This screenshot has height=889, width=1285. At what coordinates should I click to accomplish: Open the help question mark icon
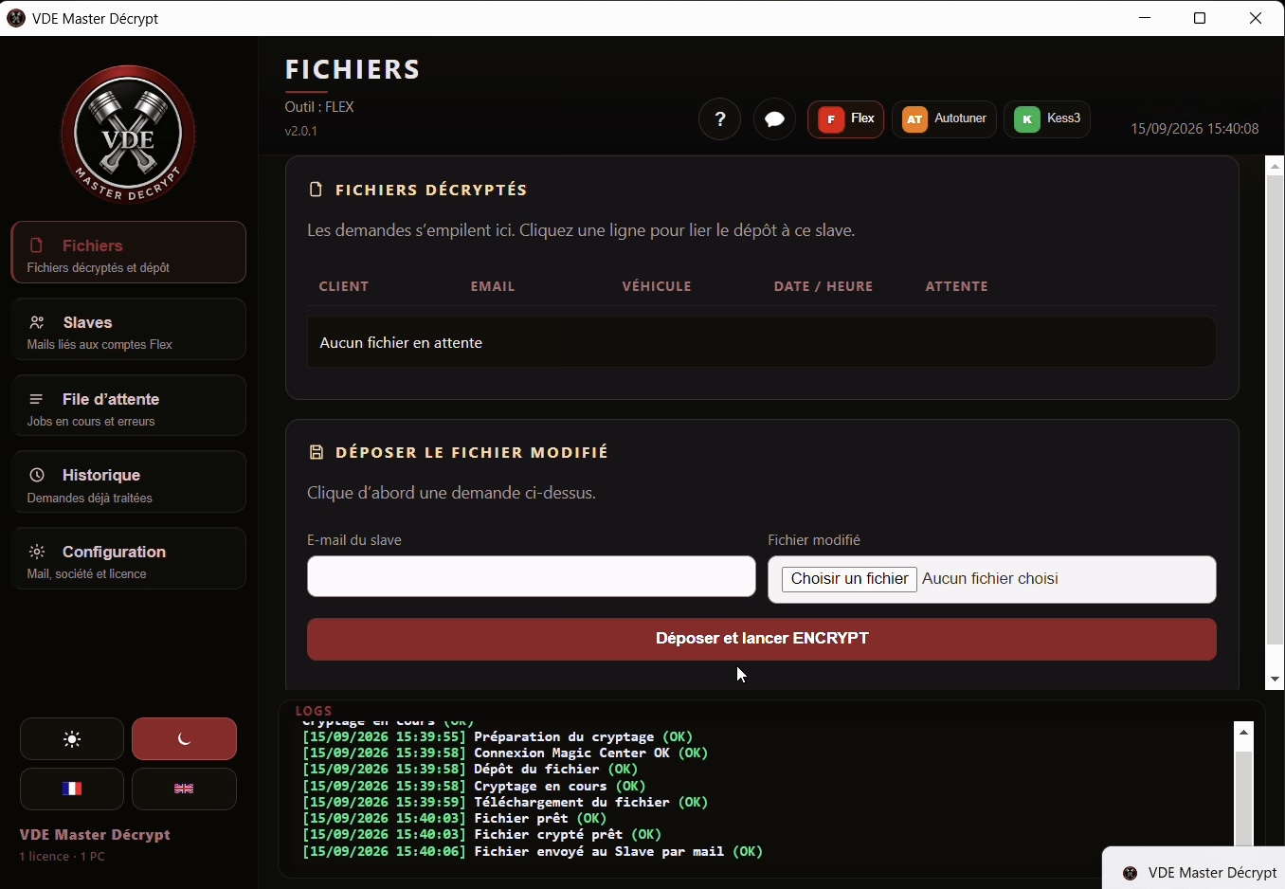[x=720, y=119]
